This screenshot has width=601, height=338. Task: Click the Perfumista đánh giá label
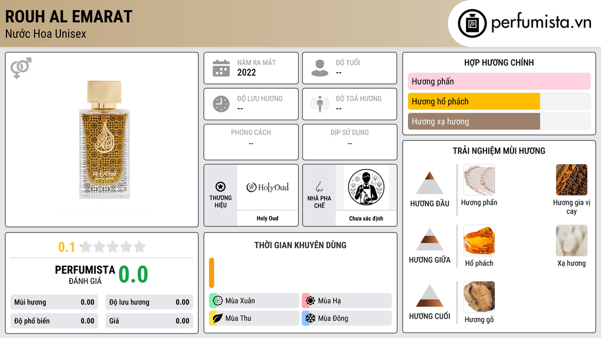85,275
